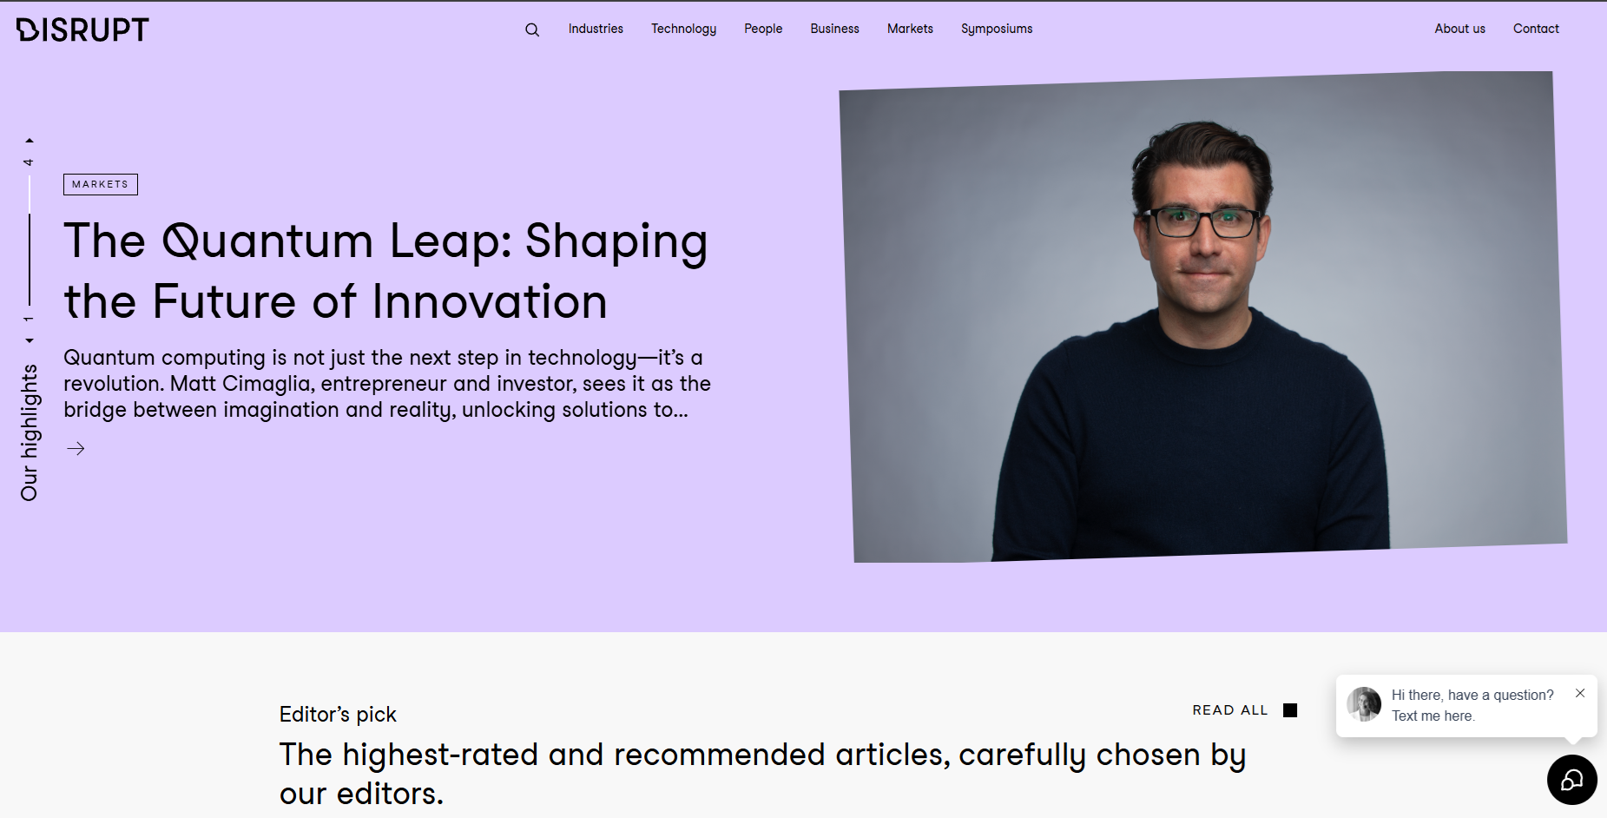Go to the Markets section
1607x818 pixels.
(910, 29)
